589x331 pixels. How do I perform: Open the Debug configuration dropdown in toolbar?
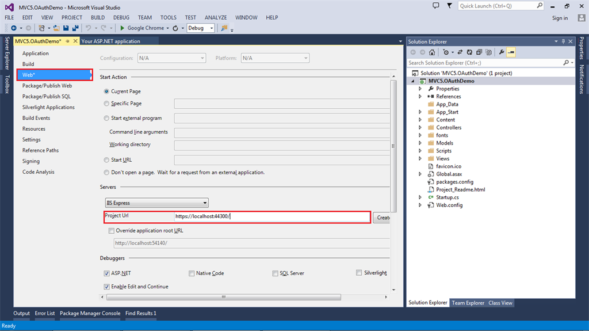pos(200,28)
